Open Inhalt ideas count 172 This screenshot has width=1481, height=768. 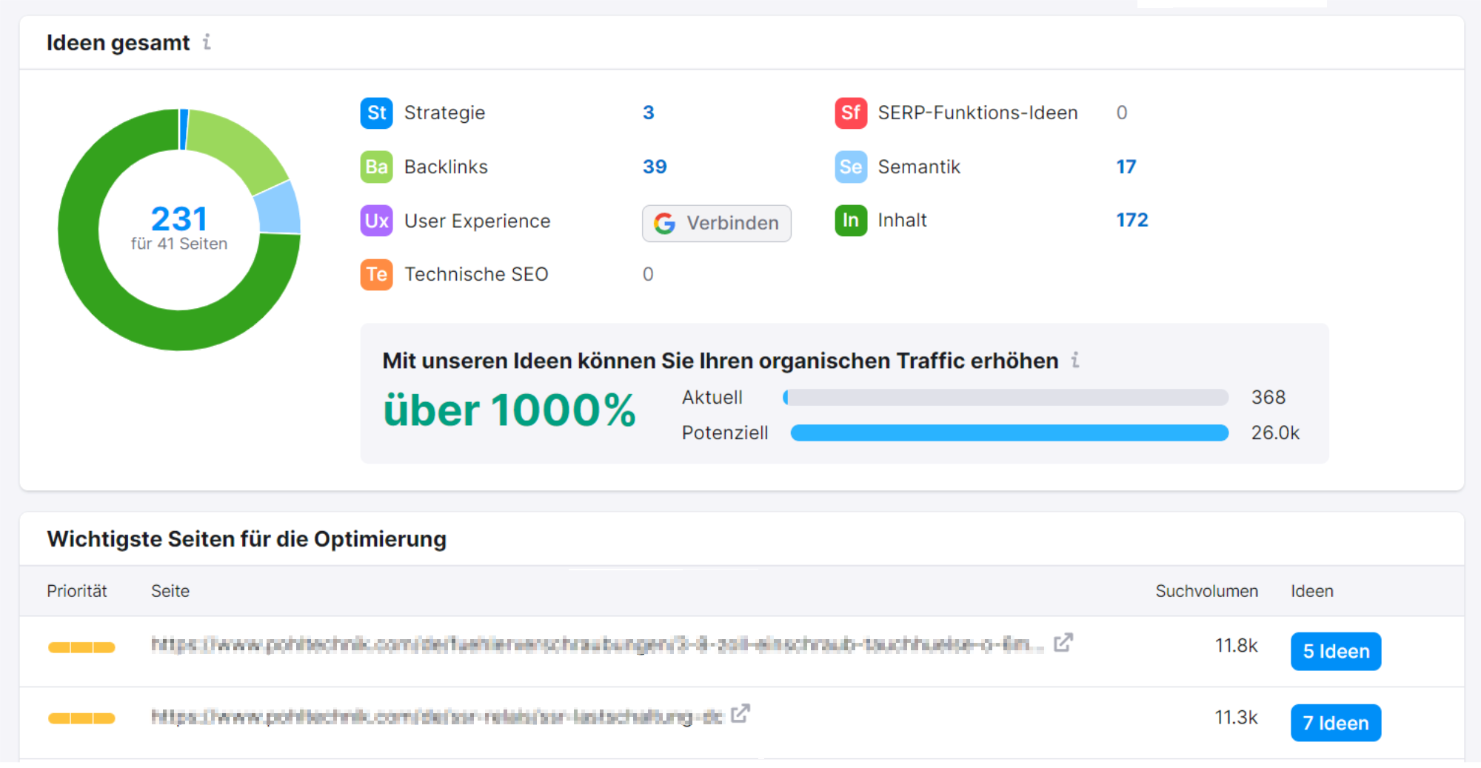tap(1132, 220)
